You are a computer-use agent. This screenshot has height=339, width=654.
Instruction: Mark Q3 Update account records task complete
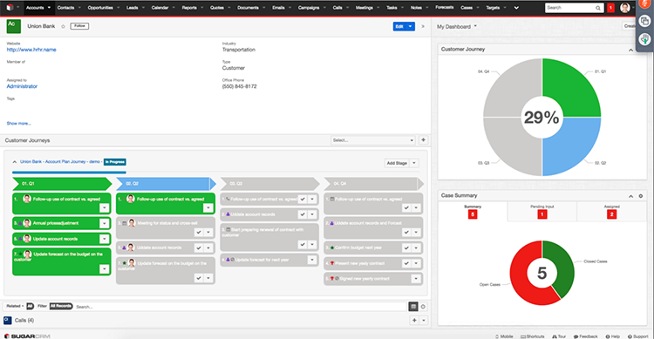(x=303, y=214)
